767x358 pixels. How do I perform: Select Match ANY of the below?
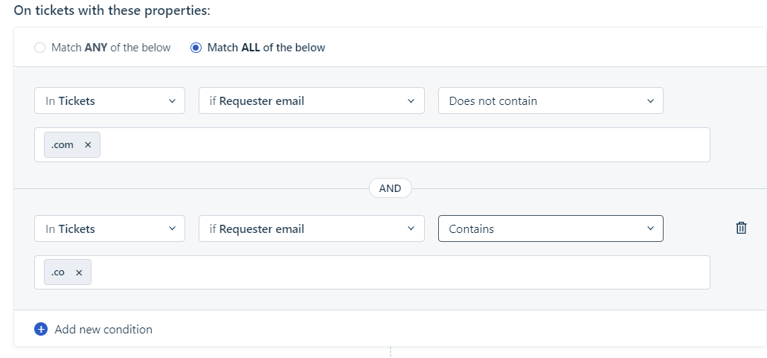point(40,48)
